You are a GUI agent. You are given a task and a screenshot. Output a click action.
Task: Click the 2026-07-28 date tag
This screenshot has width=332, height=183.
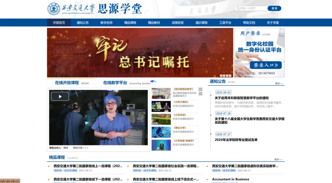(x=223, y=113)
